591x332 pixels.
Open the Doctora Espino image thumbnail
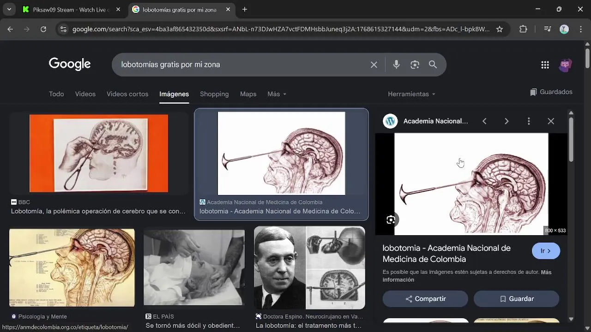click(309, 268)
